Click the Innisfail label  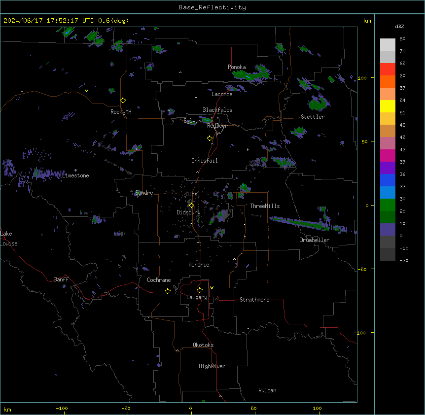[205, 161]
